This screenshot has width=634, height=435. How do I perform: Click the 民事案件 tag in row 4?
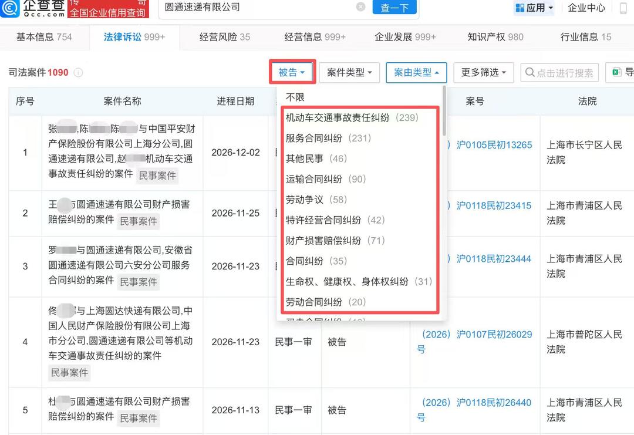pyautogui.click(x=69, y=373)
